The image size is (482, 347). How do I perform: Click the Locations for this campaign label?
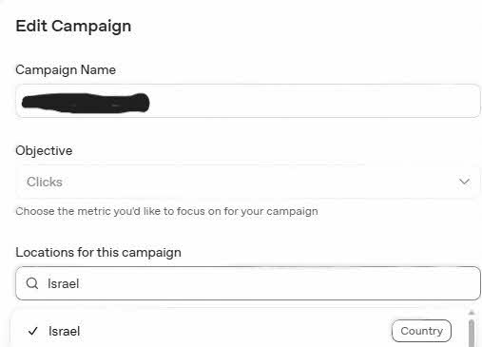click(x=99, y=253)
